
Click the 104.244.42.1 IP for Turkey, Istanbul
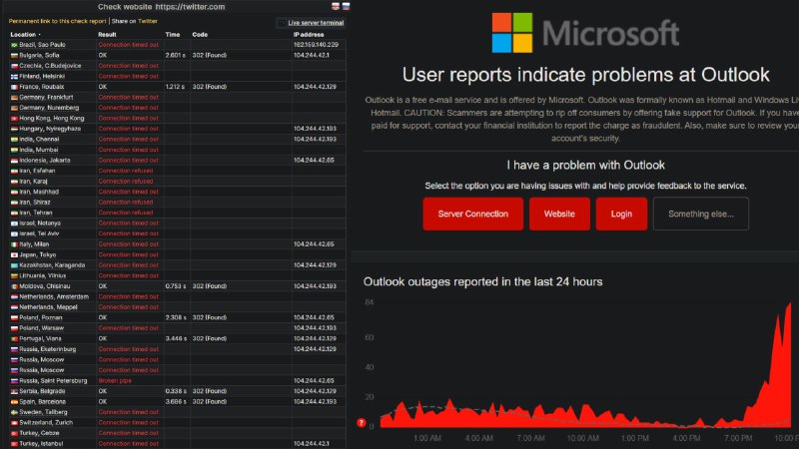(x=312, y=444)
